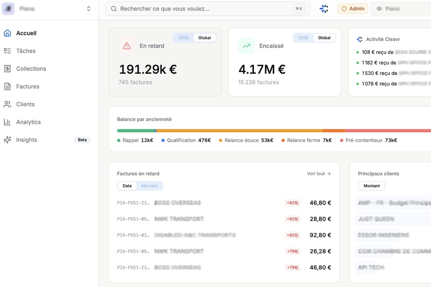431x287 pixels.
Task: Click the Analytics bar chart icon
Action: coord(7,122)
